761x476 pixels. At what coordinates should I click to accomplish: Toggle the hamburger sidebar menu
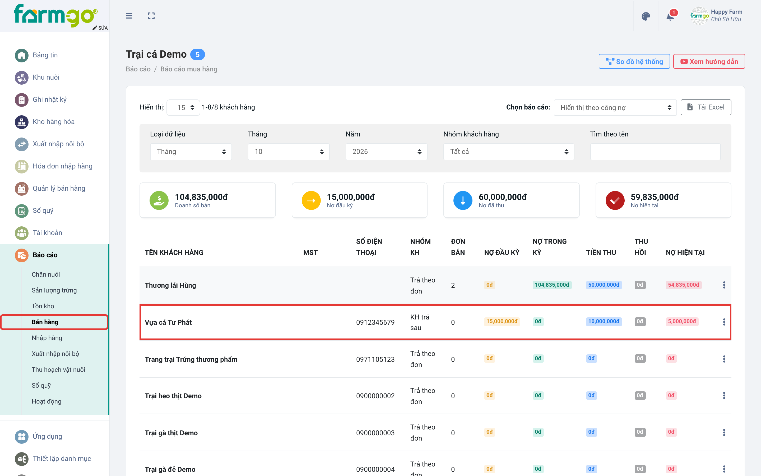pyautogui.click(x=129, y=16)
